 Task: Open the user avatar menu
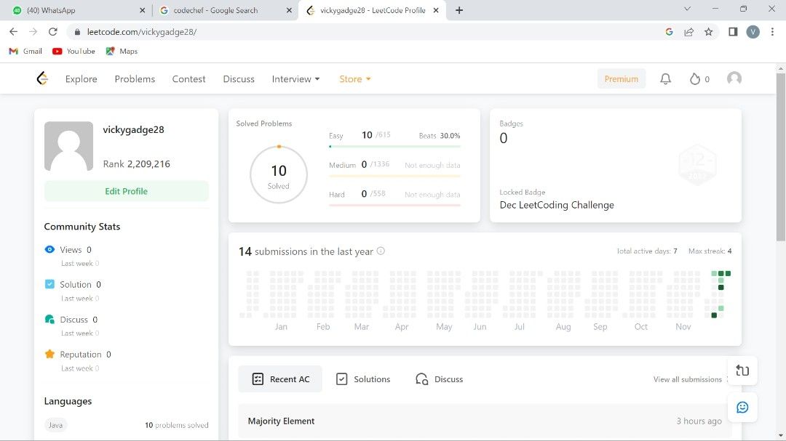click(734, 78)
